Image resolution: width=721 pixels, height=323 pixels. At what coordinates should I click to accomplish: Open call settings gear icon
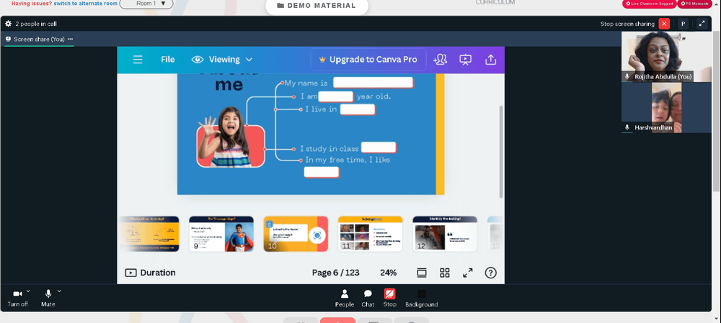click(x=8, y=24)
